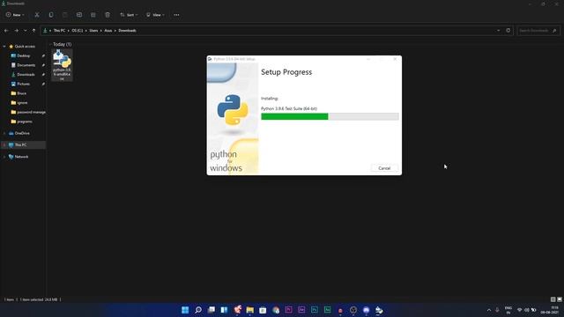Go up one folder with the Up arrow

click(33, 31)
